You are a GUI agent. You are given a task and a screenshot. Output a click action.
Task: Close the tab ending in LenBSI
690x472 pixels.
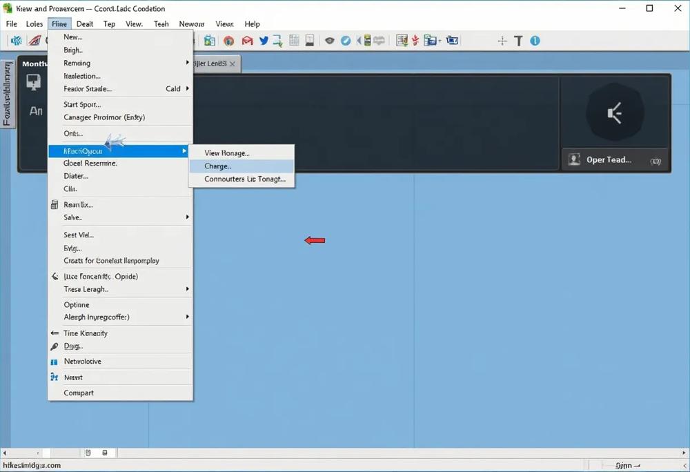coord(233,63)
